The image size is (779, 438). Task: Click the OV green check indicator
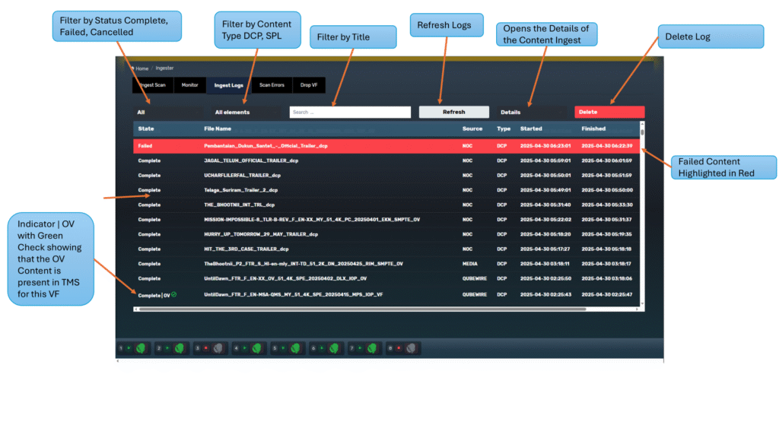pyautogui.click(x=174, y=294)
